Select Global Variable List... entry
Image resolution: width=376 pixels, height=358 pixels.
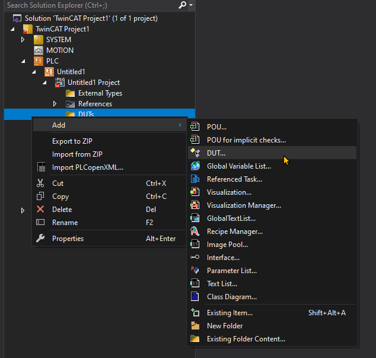(x=272, y=166)
